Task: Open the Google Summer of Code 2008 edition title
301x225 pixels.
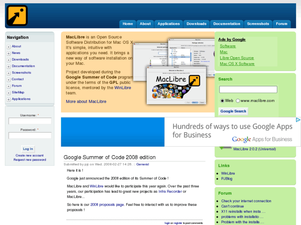Action: 109,157
